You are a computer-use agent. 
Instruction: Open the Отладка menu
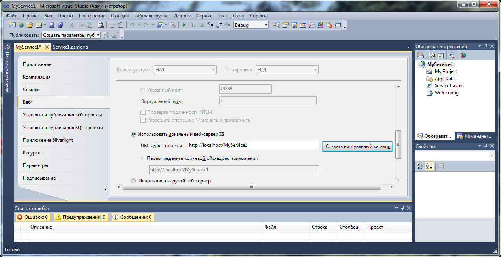pos(120,16)
